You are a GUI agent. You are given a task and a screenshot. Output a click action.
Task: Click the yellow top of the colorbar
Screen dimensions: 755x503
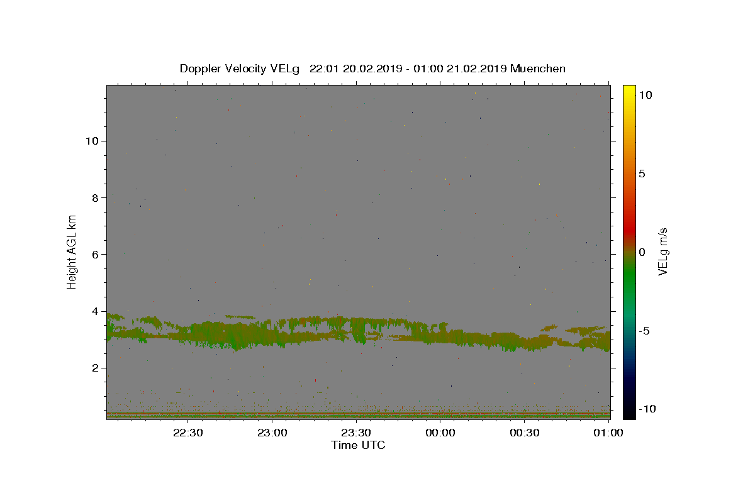tap(629, 90)
